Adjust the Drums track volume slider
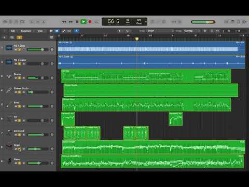249x187 pixels. (38, 78)
